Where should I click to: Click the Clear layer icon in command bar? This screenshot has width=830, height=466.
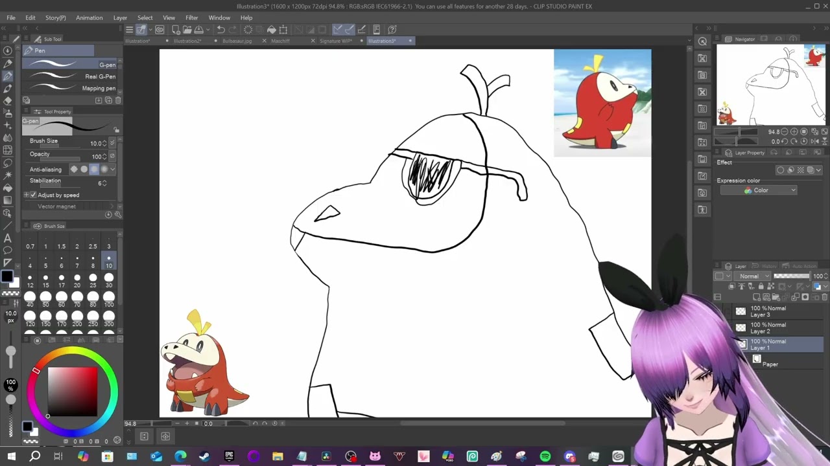pyautogui.click(x=248, y=29)
